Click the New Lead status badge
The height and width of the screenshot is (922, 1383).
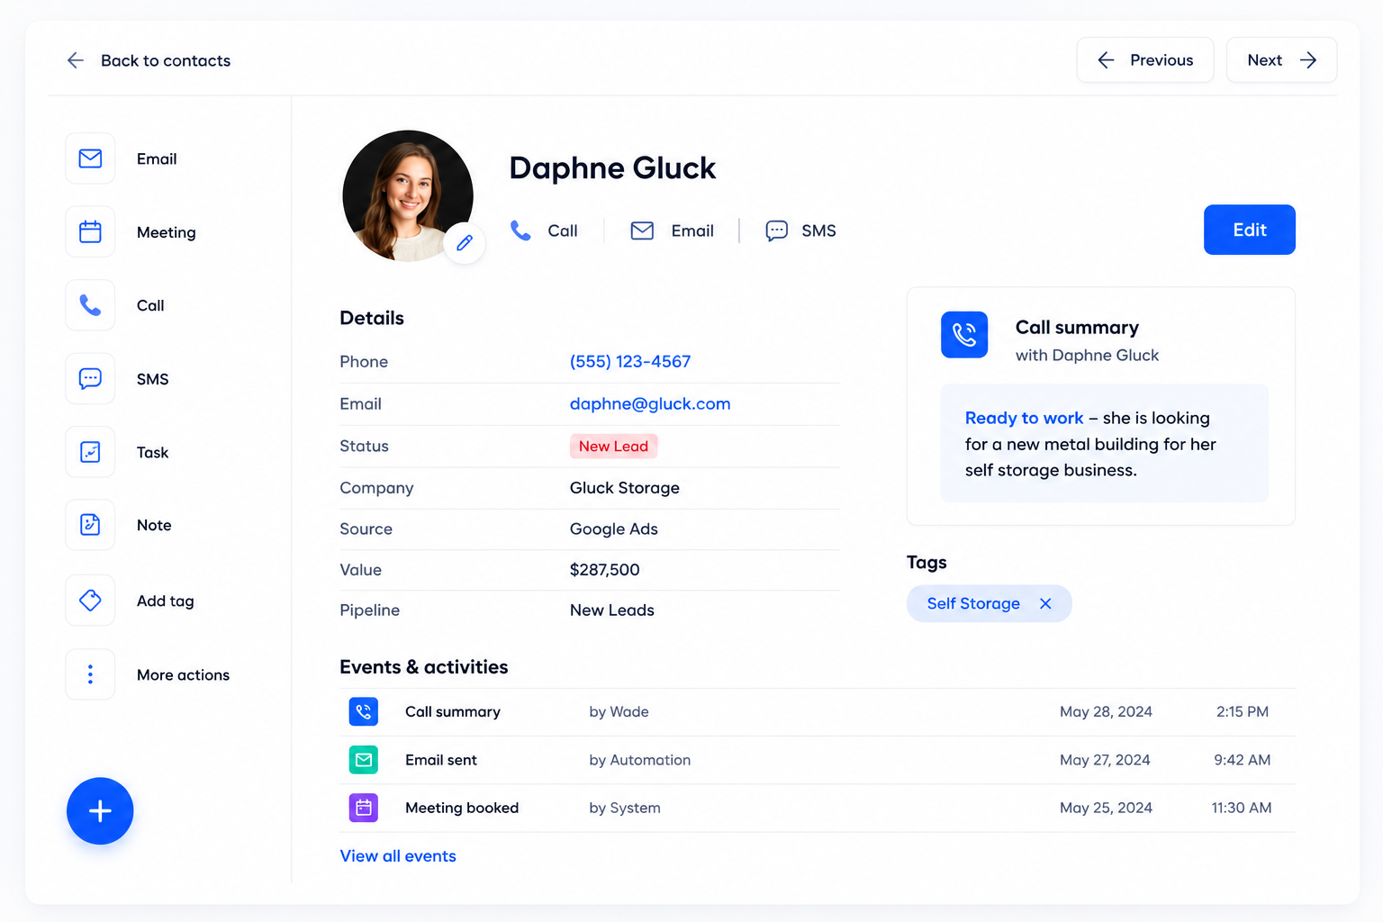pos(613,447)
